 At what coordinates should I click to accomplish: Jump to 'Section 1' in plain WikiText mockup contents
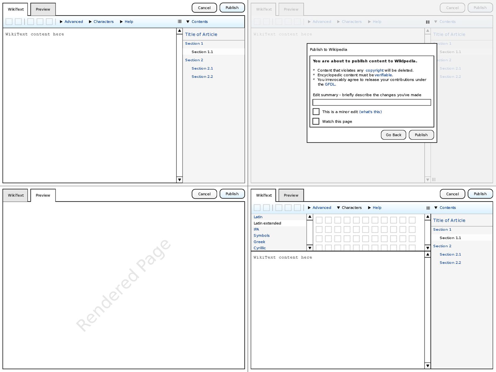click(194, 43)
